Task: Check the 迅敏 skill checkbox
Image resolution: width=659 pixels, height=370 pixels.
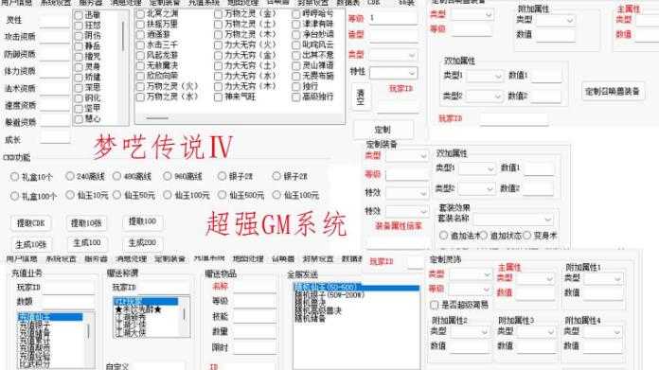Action: coord(79,15)
